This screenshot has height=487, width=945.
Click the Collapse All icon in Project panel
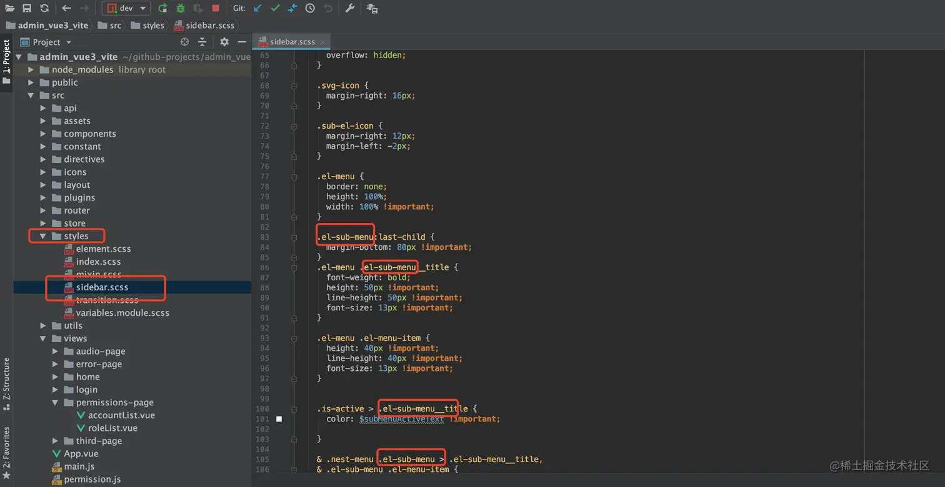[202, 42]
